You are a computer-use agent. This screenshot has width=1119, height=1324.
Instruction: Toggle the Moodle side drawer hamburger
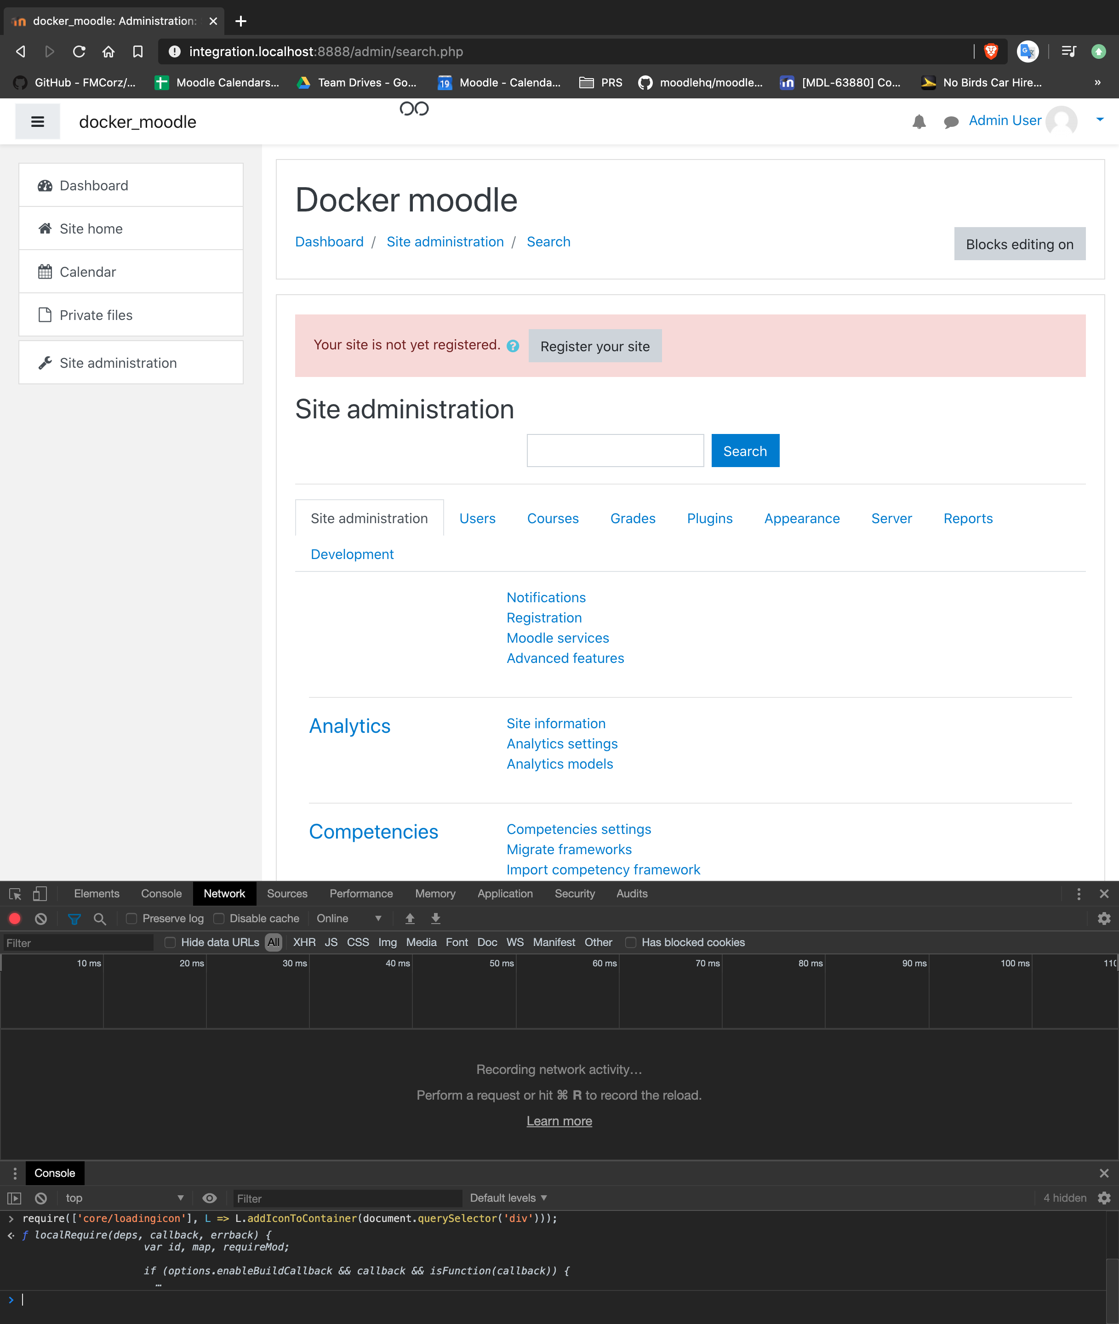(37, 121)
